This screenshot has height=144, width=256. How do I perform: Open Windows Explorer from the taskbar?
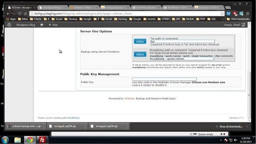coord(18,140)
